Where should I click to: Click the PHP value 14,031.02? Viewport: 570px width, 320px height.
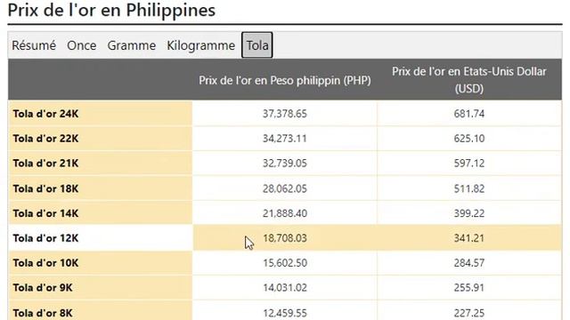click(x=285, y=287)
